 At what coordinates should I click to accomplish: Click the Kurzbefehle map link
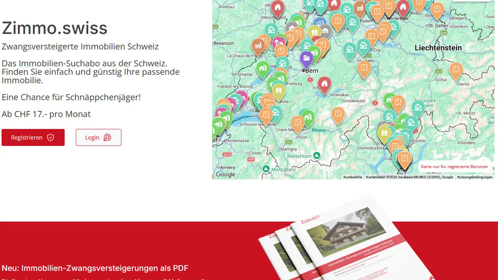click(353, 177)
